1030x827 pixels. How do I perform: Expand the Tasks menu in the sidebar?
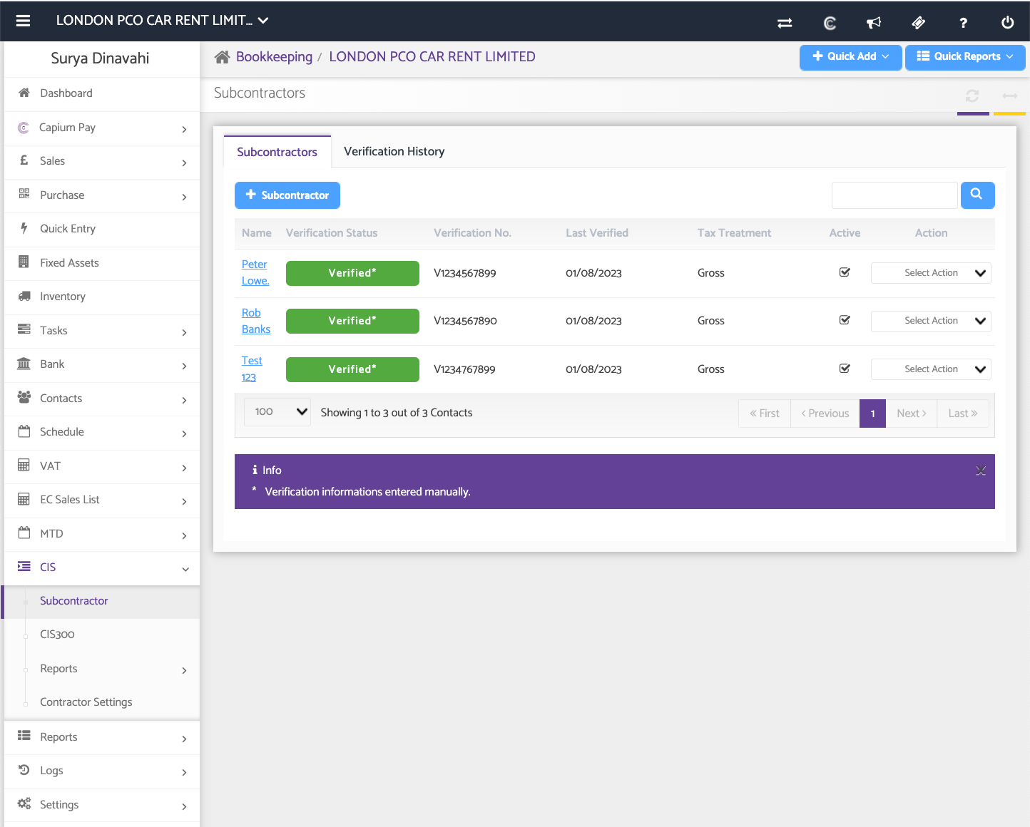point(102,331)
